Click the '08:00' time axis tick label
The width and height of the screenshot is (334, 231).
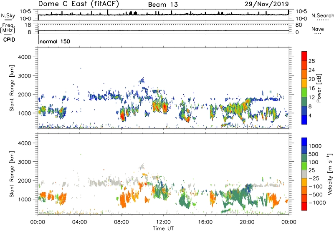pos(121,222)
